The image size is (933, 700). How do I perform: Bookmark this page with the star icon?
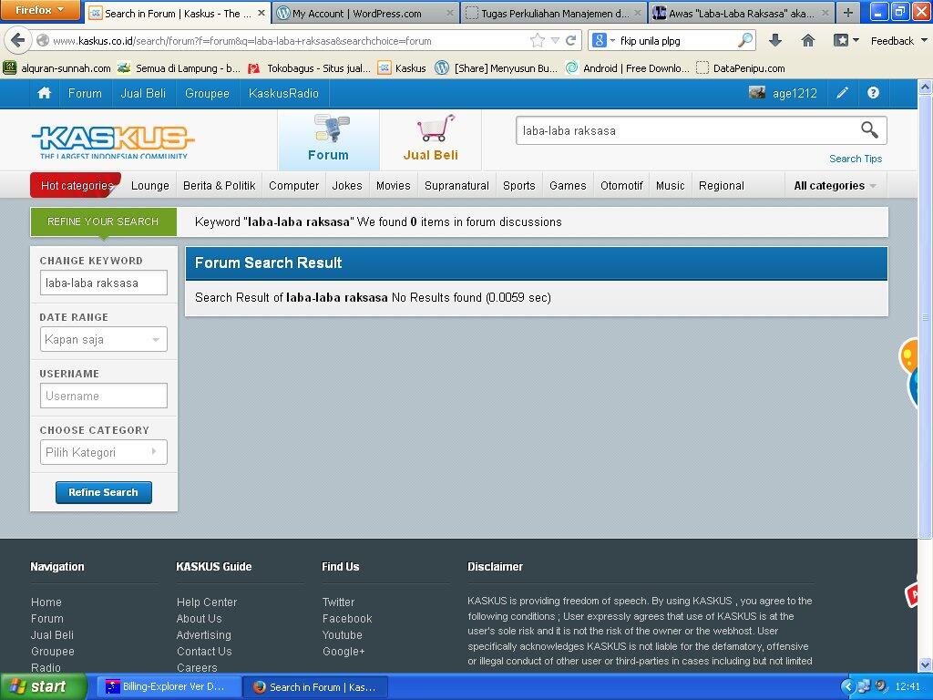537,40
